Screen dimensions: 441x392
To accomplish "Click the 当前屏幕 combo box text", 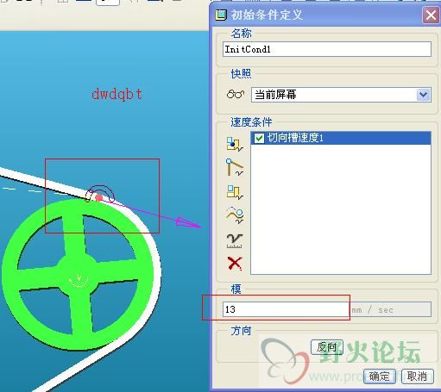I will tap(275, 95).
